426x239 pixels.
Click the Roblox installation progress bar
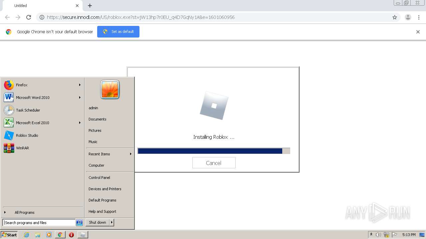coord(214,151)
